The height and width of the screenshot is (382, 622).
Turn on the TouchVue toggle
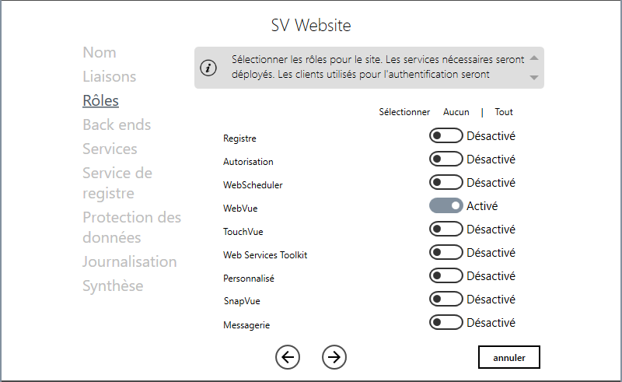[x=446, y=229]
